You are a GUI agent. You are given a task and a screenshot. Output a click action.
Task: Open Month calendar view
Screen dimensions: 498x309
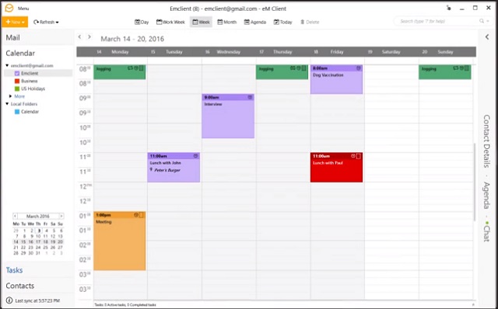click(x=226, y=22)
